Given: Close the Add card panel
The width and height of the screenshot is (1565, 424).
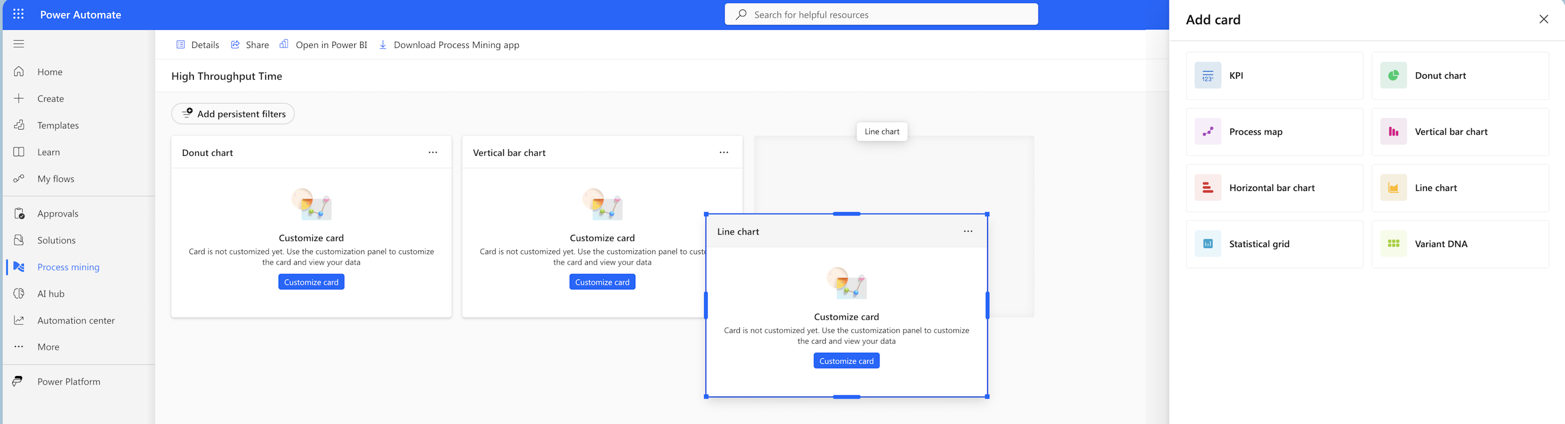Looking at the screenshot, I should pos(1544,19).
